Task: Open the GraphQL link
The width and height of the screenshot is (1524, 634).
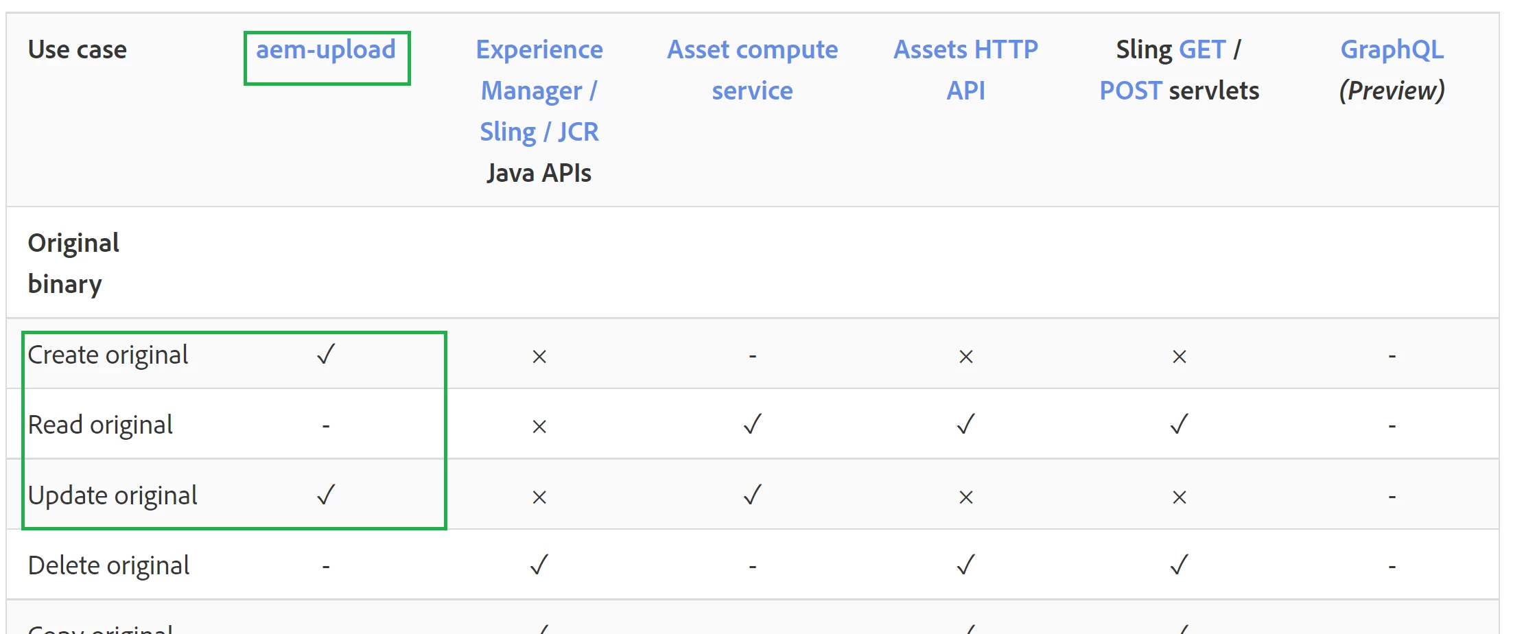Action: 1392,50
